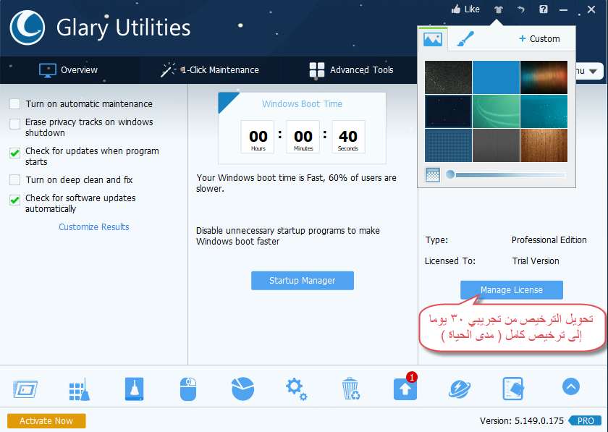608x432 pixels.
Task: Click the Windows Boot Time heading
Action: pos(302,104)
